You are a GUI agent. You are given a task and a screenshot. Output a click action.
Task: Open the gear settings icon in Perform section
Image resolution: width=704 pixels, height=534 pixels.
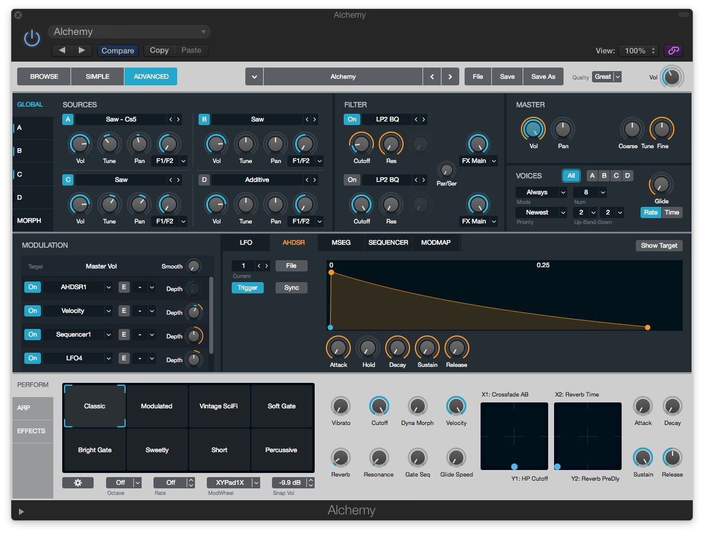click(x=78, y=482)
